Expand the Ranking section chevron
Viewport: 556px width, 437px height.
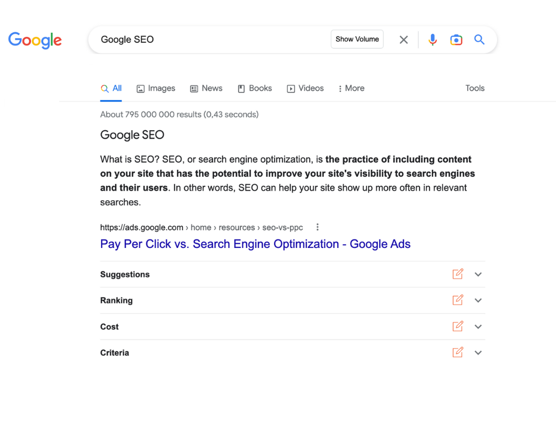point(478,300)
